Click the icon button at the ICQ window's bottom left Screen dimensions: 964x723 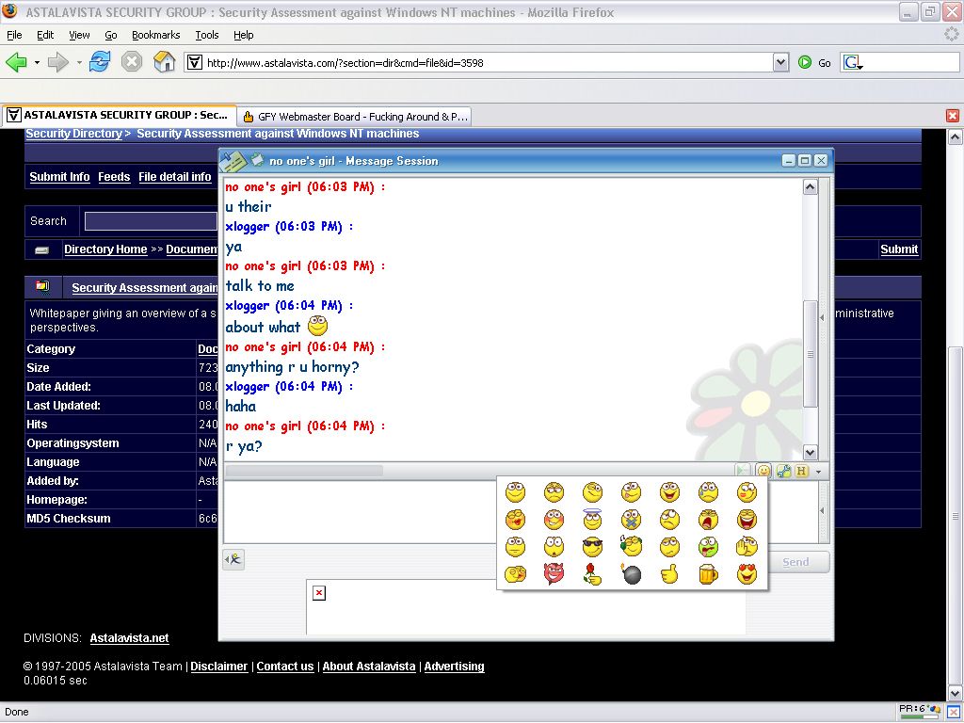pos(233,559)
